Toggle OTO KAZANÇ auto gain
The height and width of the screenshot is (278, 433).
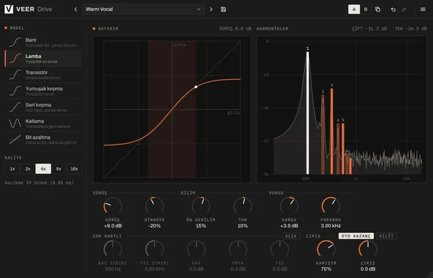pos(357,236)
